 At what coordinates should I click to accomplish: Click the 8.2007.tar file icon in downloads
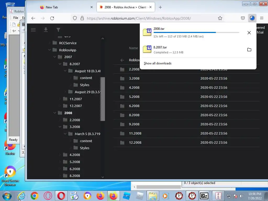tap(147, 49)
